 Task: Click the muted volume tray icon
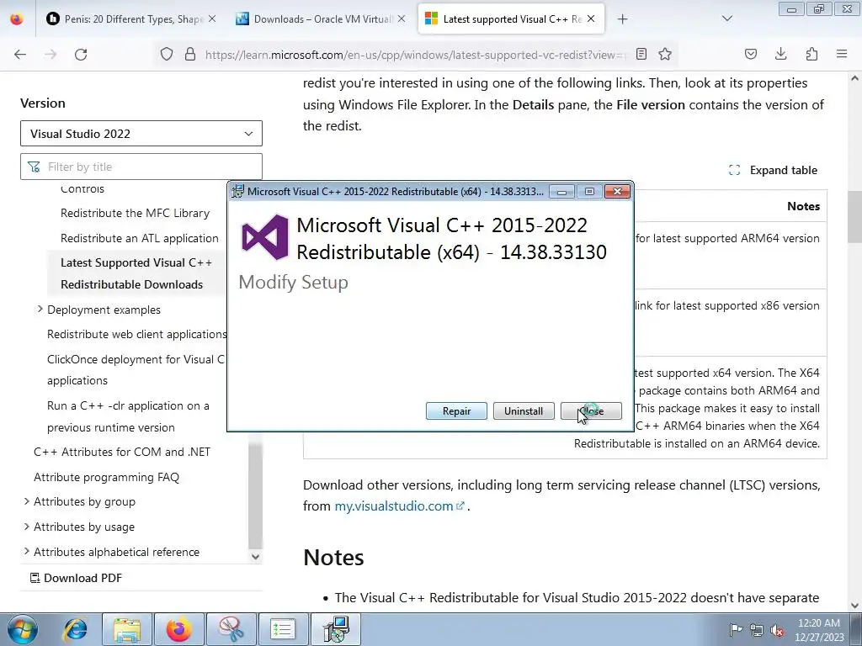click(777, 630)
